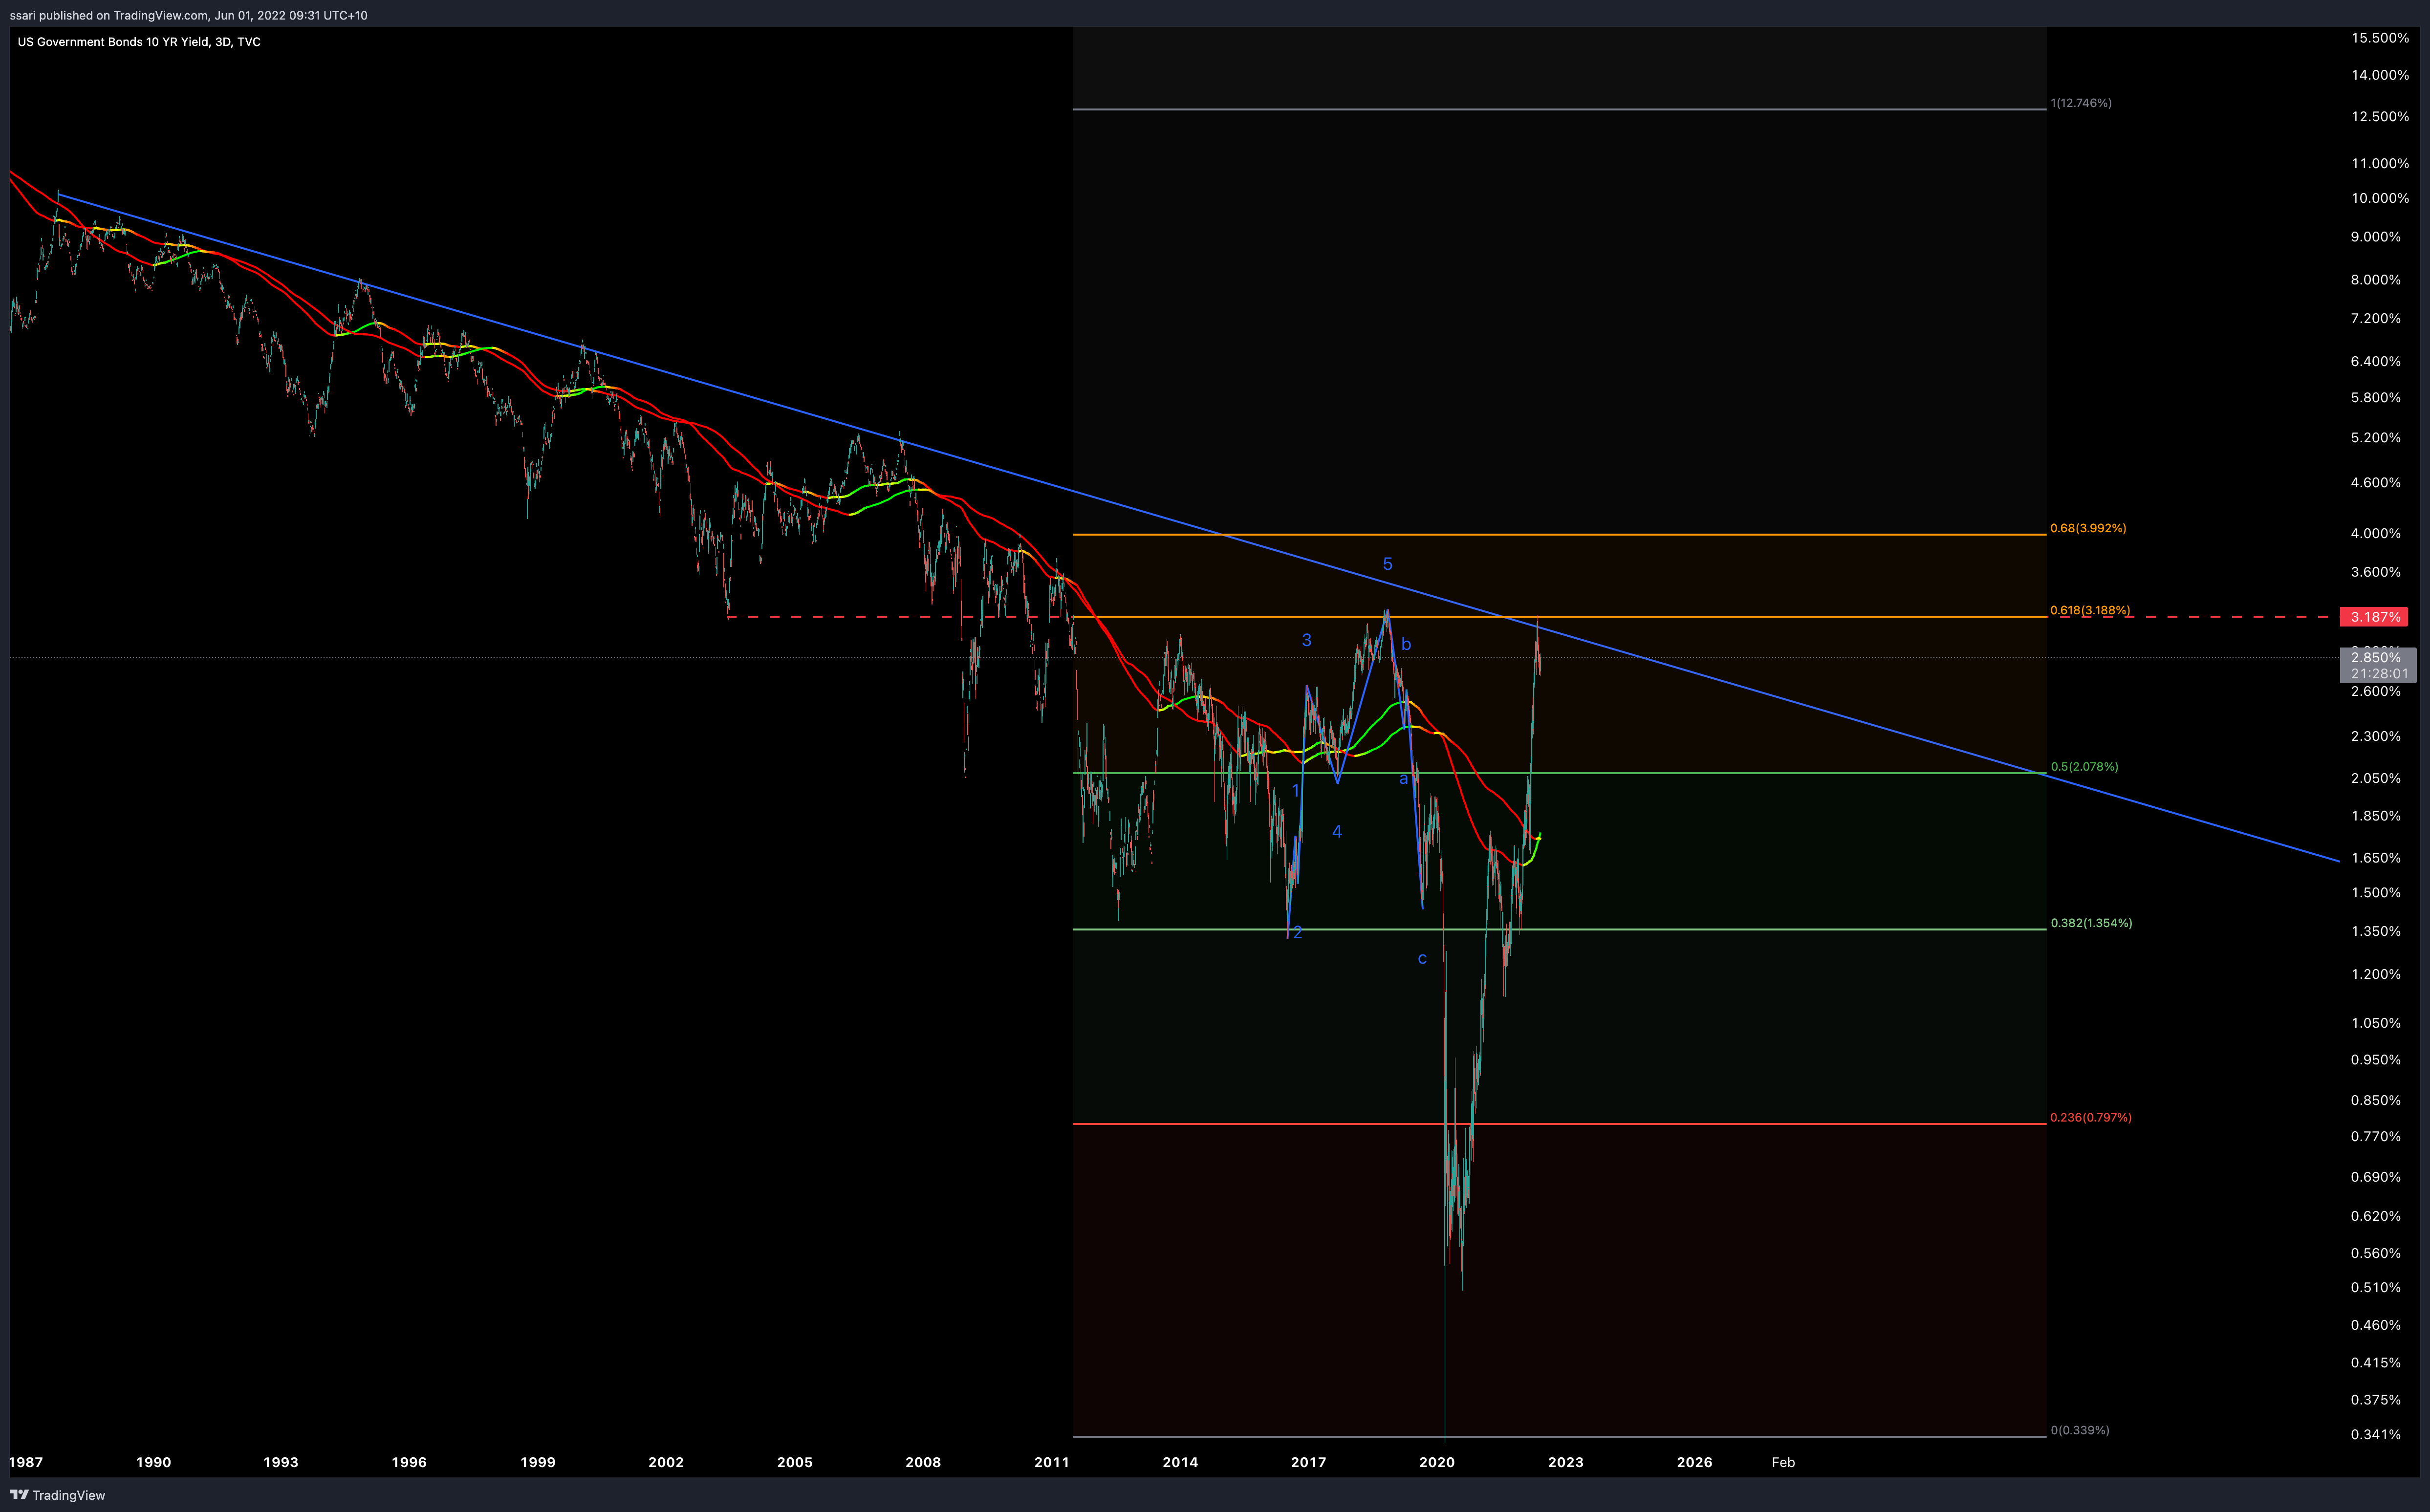This screenshot has height=1512, width=2430.
Task: Click the grey 2.850% current price tag
Action: [2376, 657]
